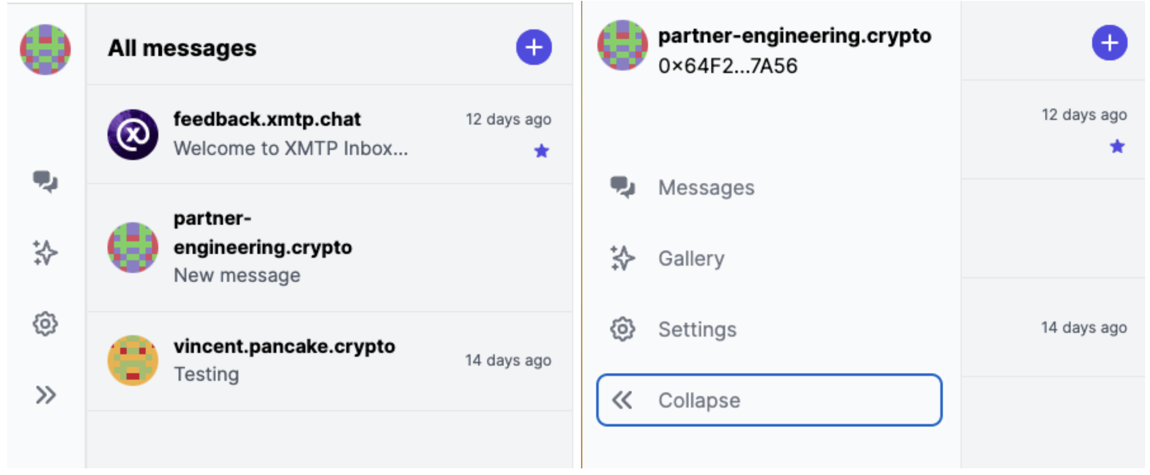Switch to the All messages view

[183, 48]
